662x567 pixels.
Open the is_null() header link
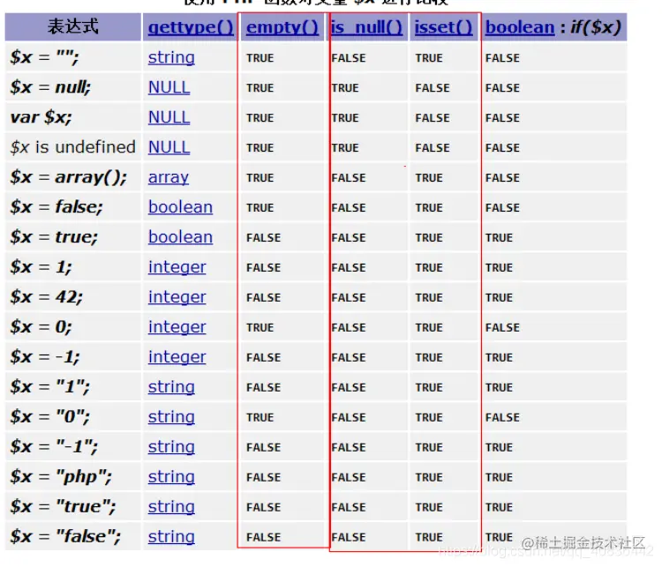[366, 27]
